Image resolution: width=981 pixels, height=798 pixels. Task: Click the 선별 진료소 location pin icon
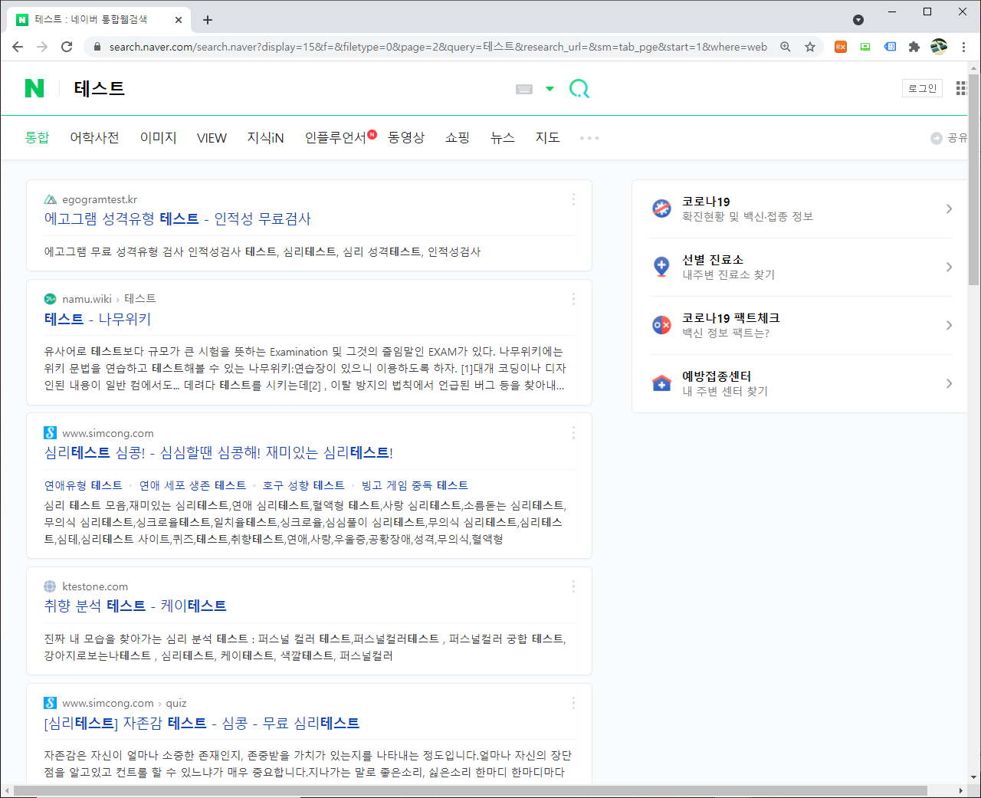pos(661,267)
